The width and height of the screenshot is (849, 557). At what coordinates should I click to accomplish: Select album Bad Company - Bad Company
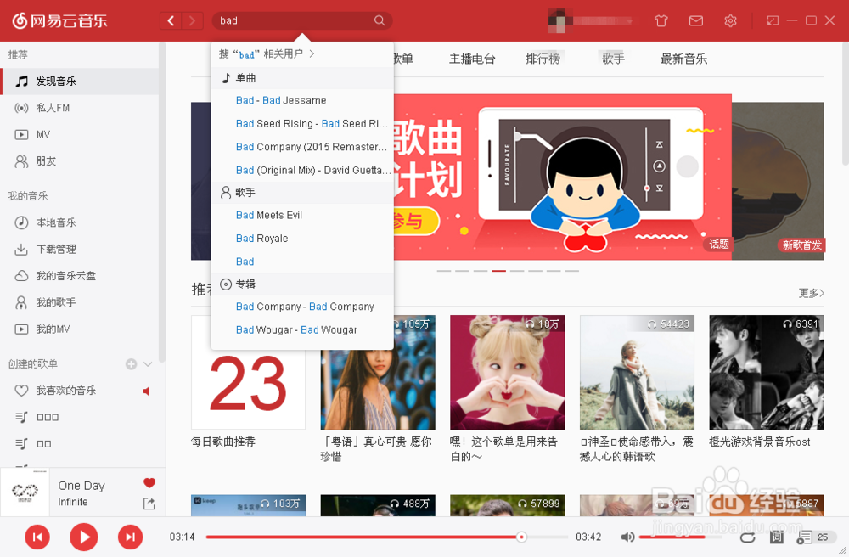point(302,307)
